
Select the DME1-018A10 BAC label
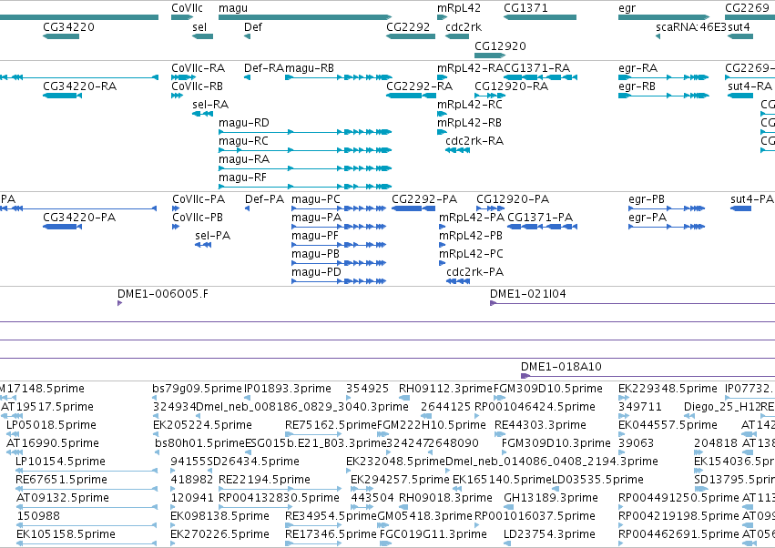[561, 367]
